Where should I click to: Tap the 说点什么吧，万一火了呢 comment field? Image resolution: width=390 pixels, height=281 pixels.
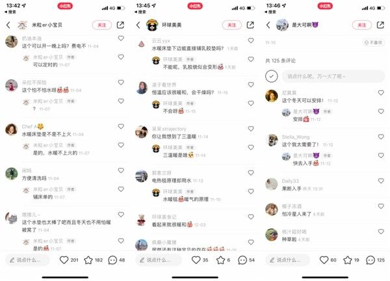[x=333, y=76]
